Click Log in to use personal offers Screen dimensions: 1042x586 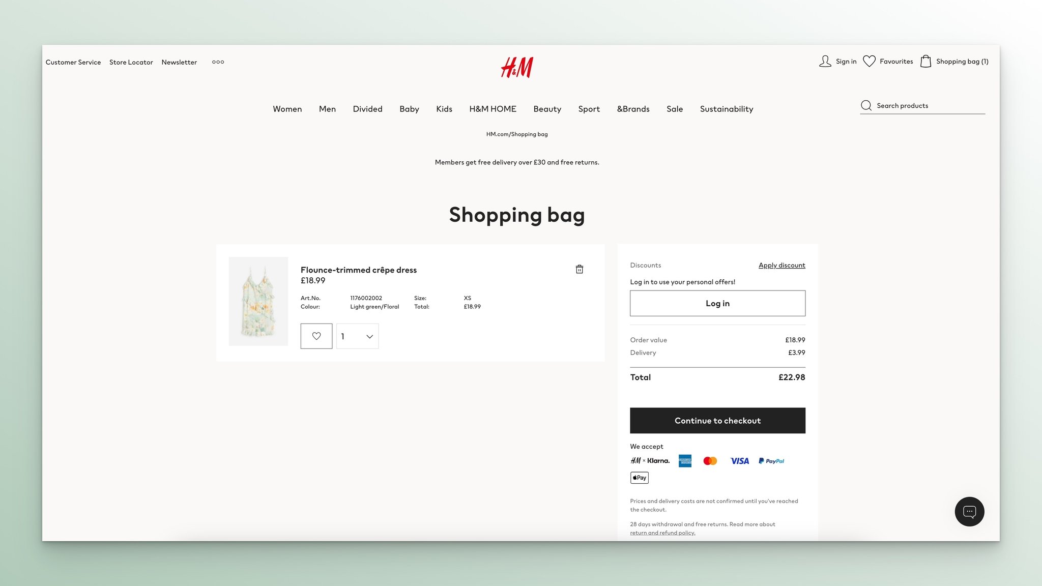point(718,303)
